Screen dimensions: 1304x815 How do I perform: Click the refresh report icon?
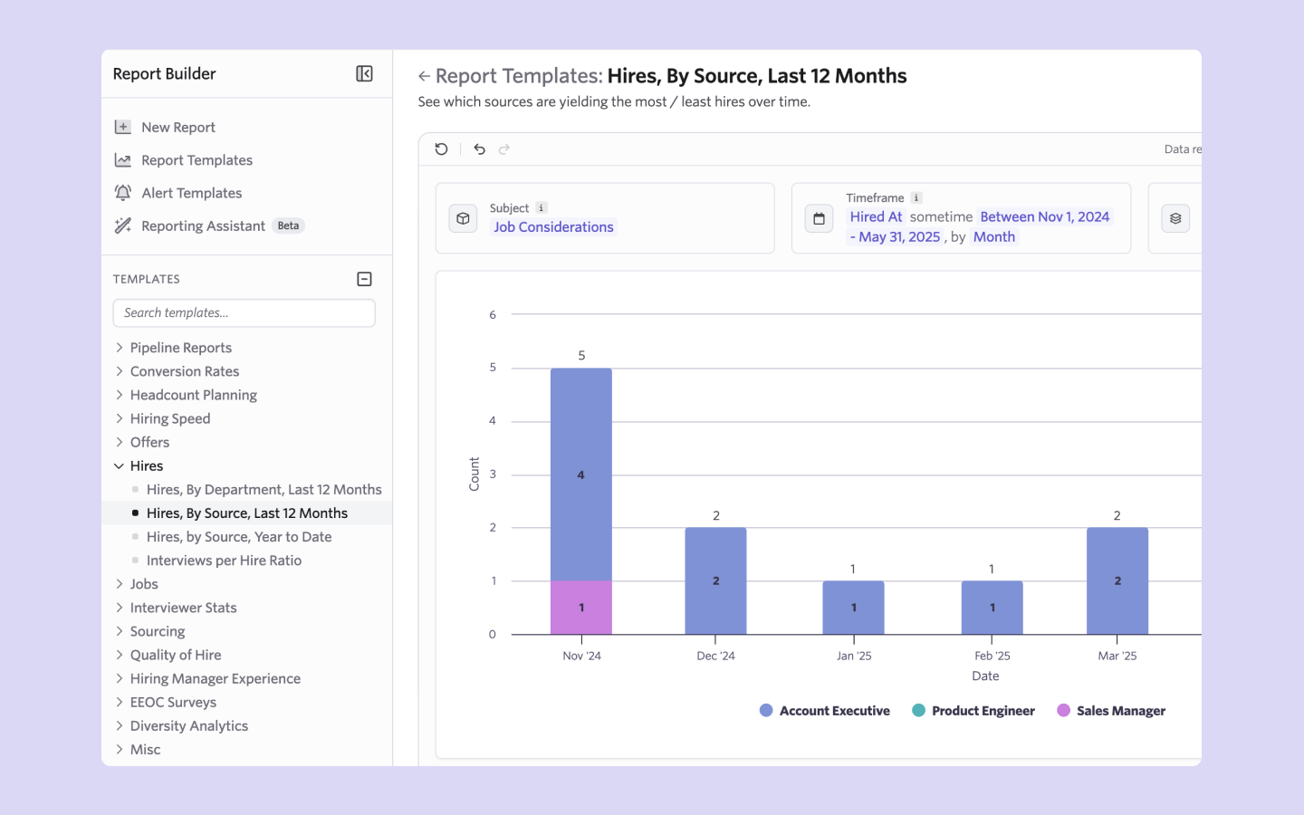click(x=441, y=149)
